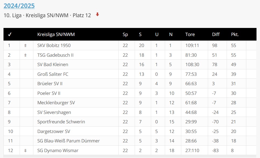Viewport: 260px width, 158px height.
Task: Open SG Blau-Weiß Parum Dümmer entry
Action: [x=69, y=141]
